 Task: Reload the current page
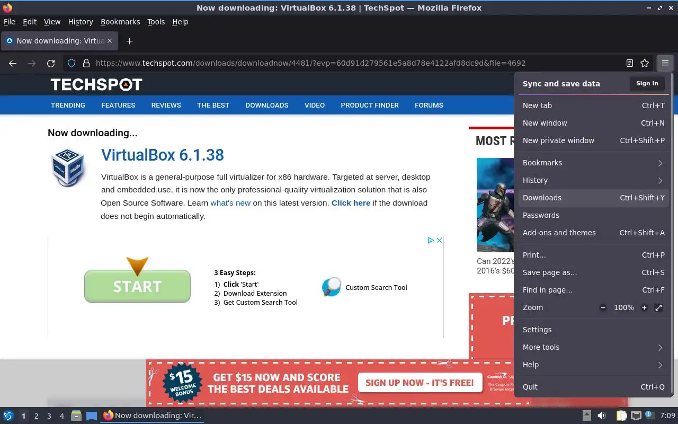coord(51,63)
